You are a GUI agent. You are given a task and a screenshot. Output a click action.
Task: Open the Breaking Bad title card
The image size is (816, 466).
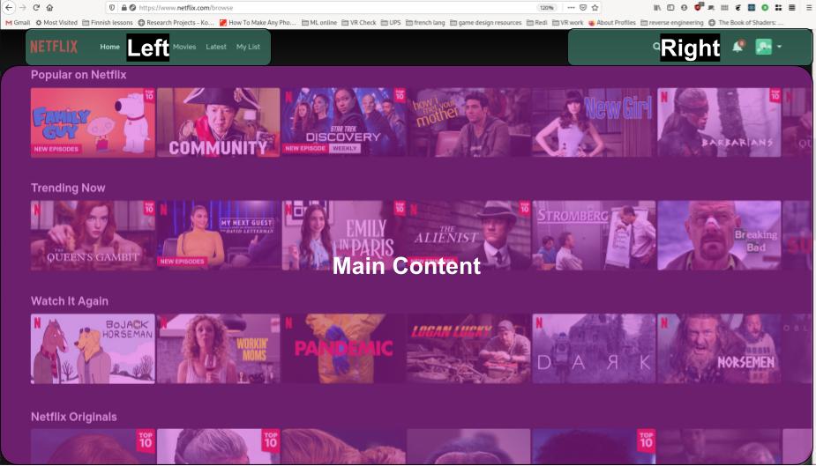pos(719,235)
